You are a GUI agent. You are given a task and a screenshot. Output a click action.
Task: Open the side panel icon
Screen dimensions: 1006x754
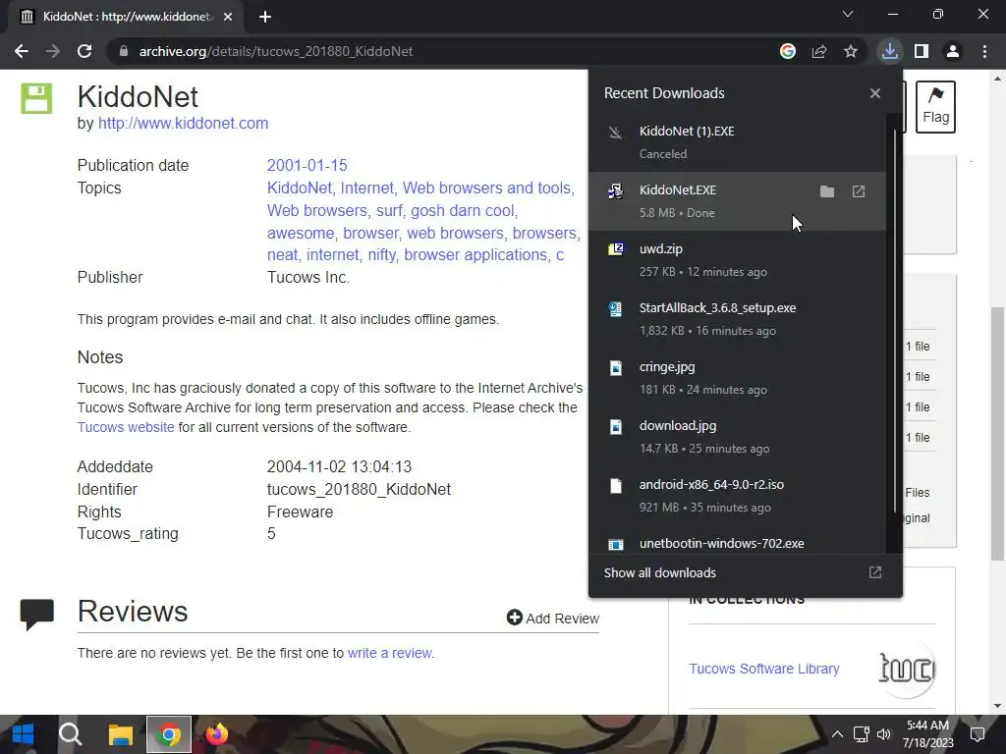(922, 51)
